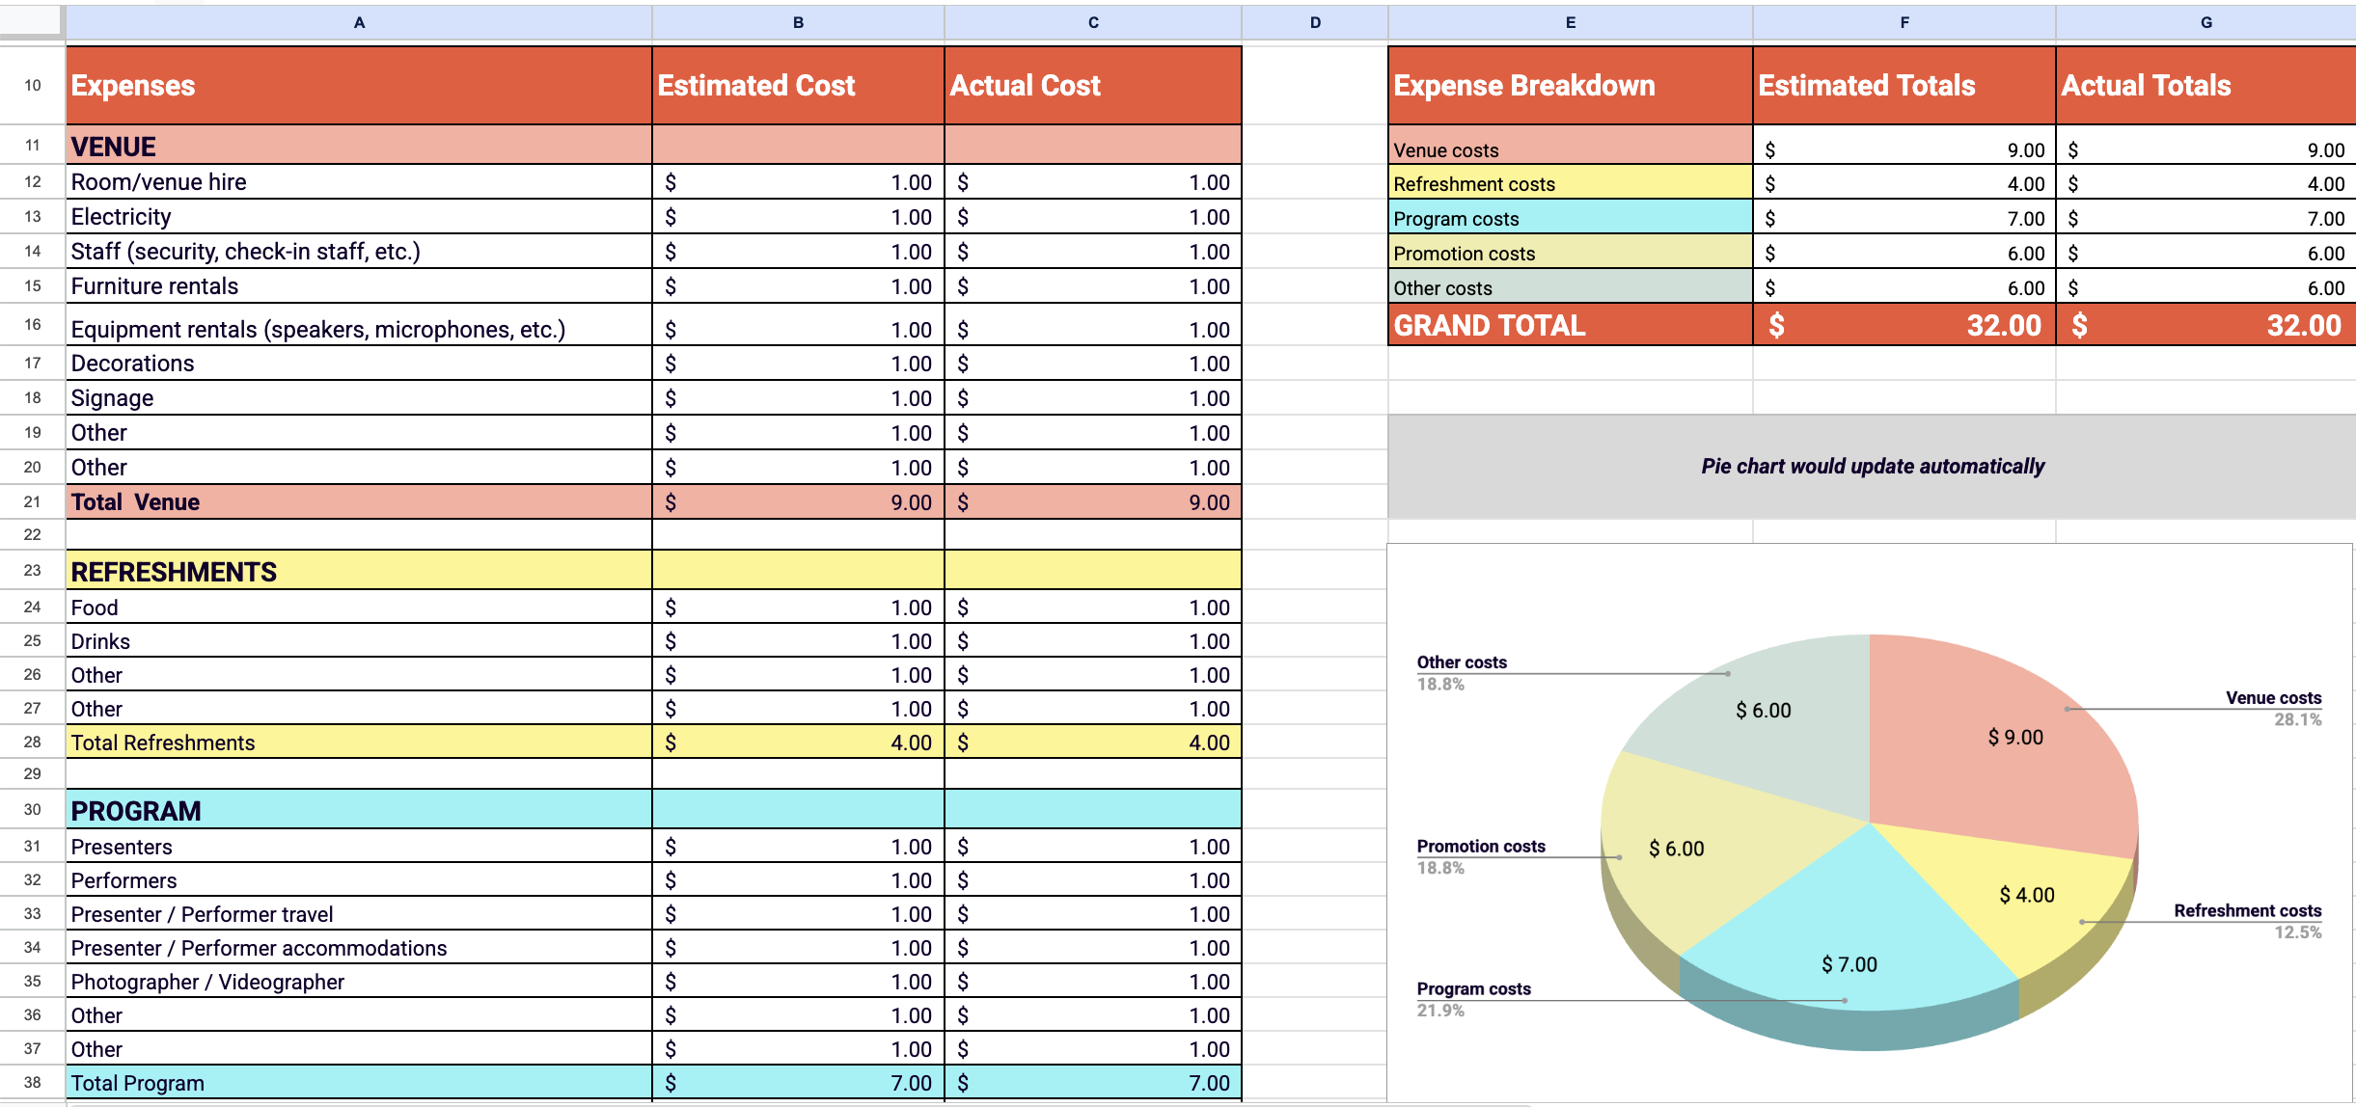Select the 'Estimated Totals' header cell
2356x1107 pixels.
pos(1904,86)
